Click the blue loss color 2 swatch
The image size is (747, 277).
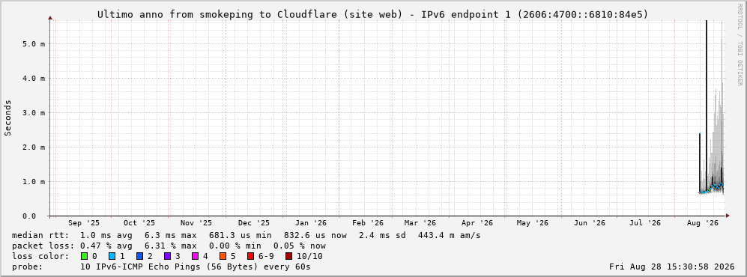click(139, 256)
